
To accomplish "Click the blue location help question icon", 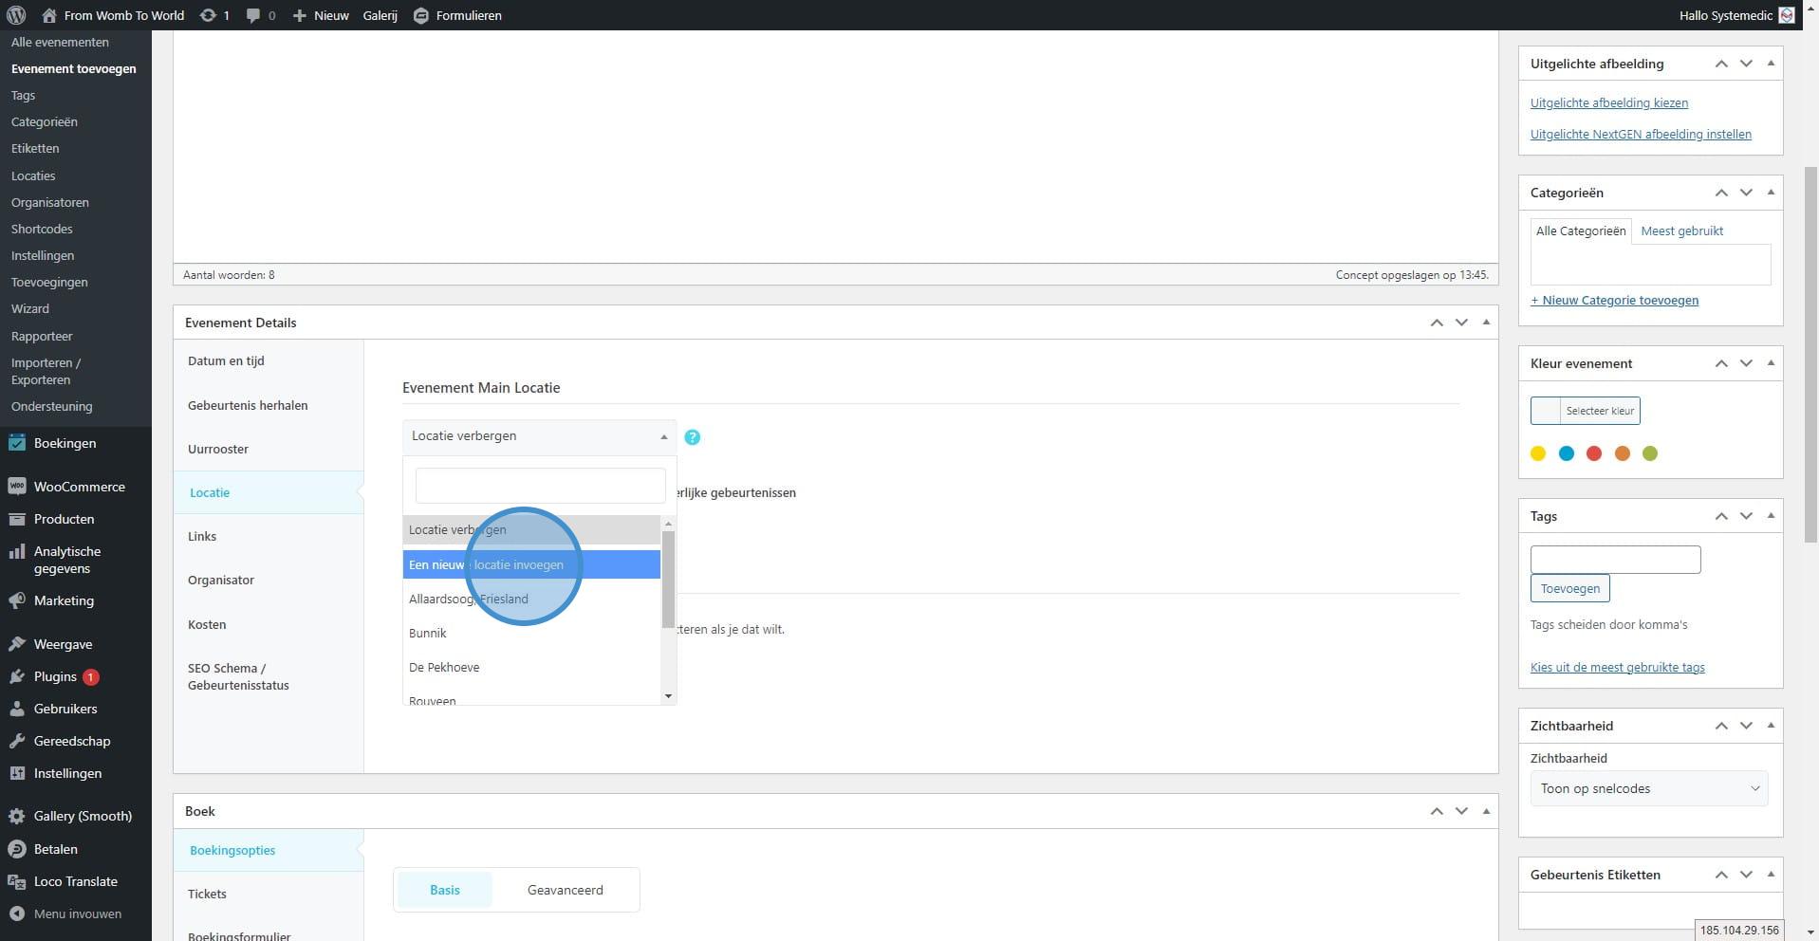I will pyautogui.click(x=692, y=437).
